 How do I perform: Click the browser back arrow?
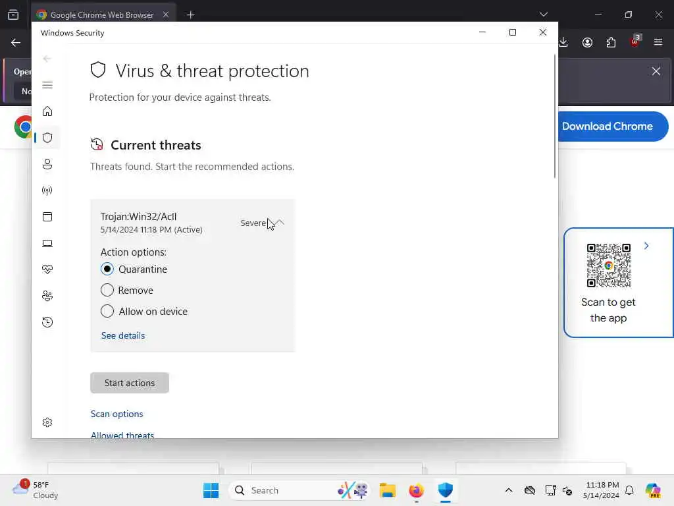click(x=16, y=42)
